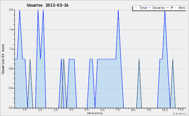
Task: Click the '4 h' x-axis label
Action: [x=72, y=110]
